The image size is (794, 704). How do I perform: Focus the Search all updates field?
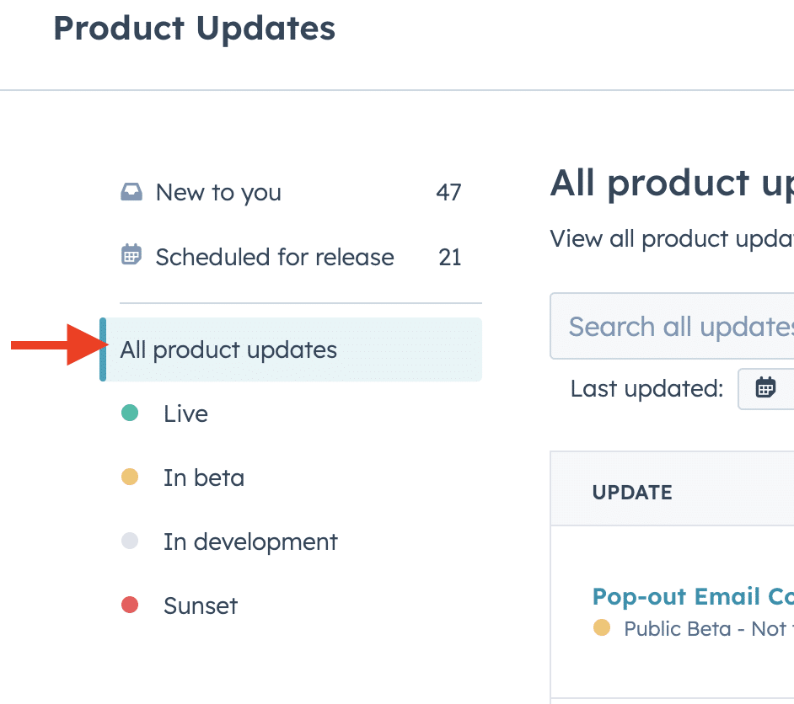(672, 326)
